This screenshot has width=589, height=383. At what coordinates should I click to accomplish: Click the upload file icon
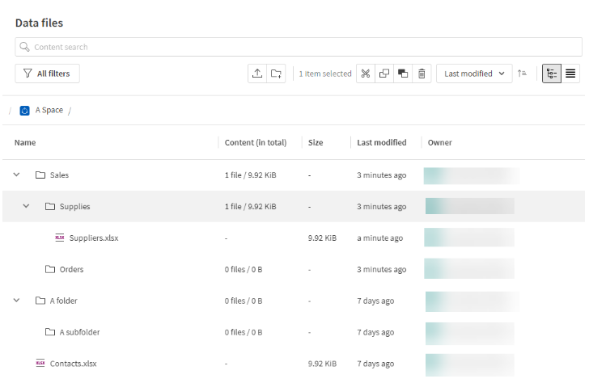(x=257, y=74)
